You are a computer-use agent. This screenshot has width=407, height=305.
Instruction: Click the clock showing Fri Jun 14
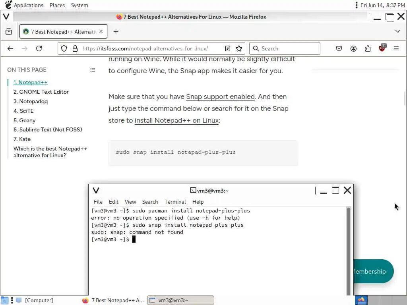point(383,5)
